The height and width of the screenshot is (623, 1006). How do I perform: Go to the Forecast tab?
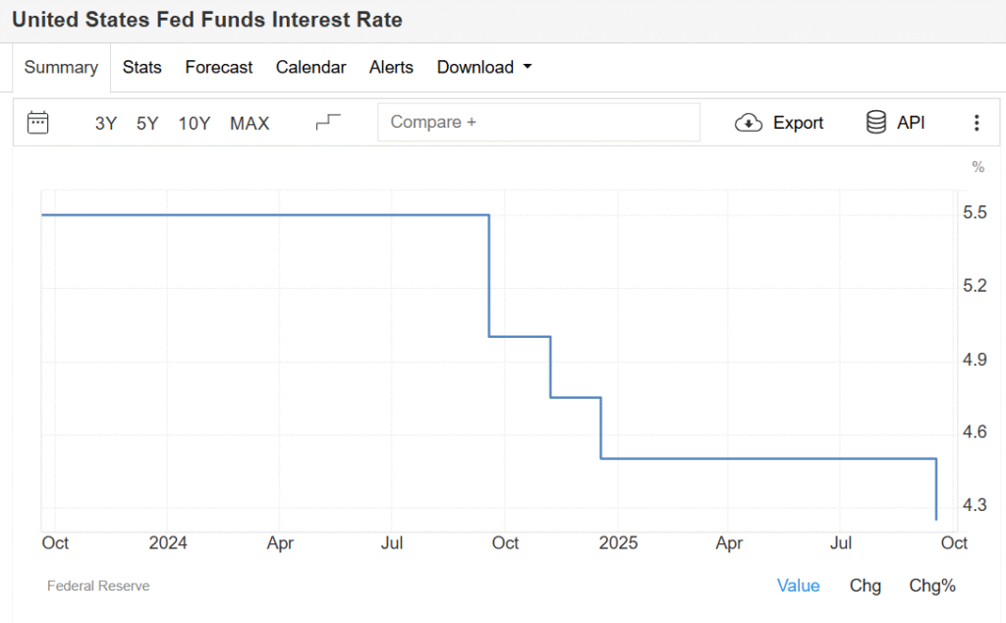coord(219,67)
